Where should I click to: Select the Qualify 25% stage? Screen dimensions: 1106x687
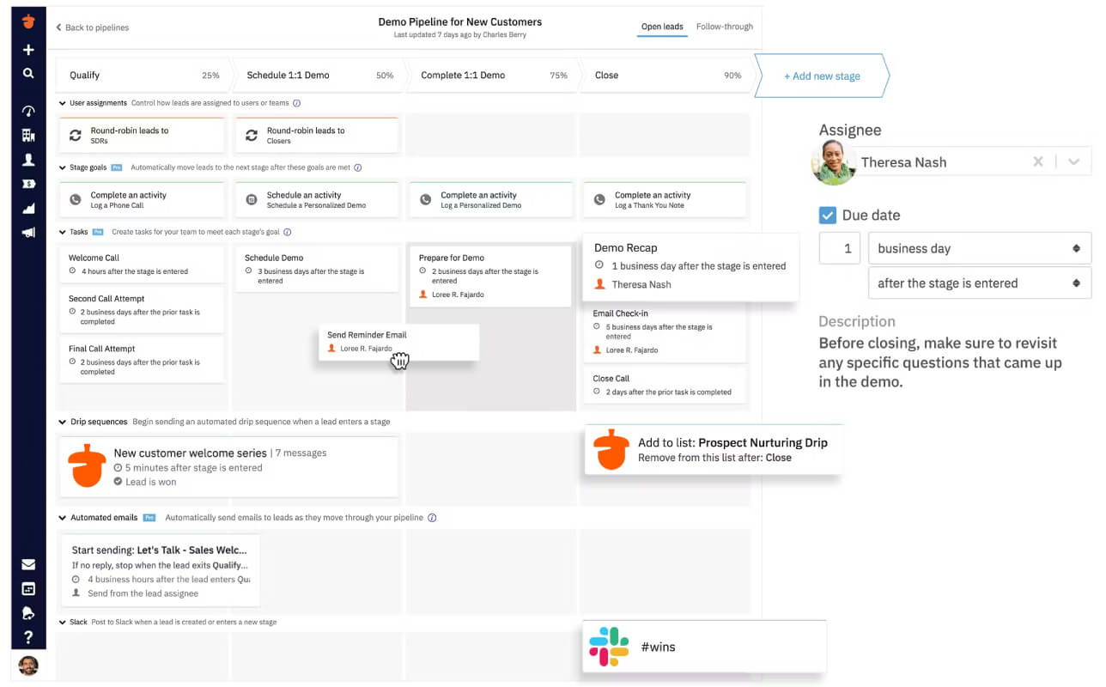point(143,76)
